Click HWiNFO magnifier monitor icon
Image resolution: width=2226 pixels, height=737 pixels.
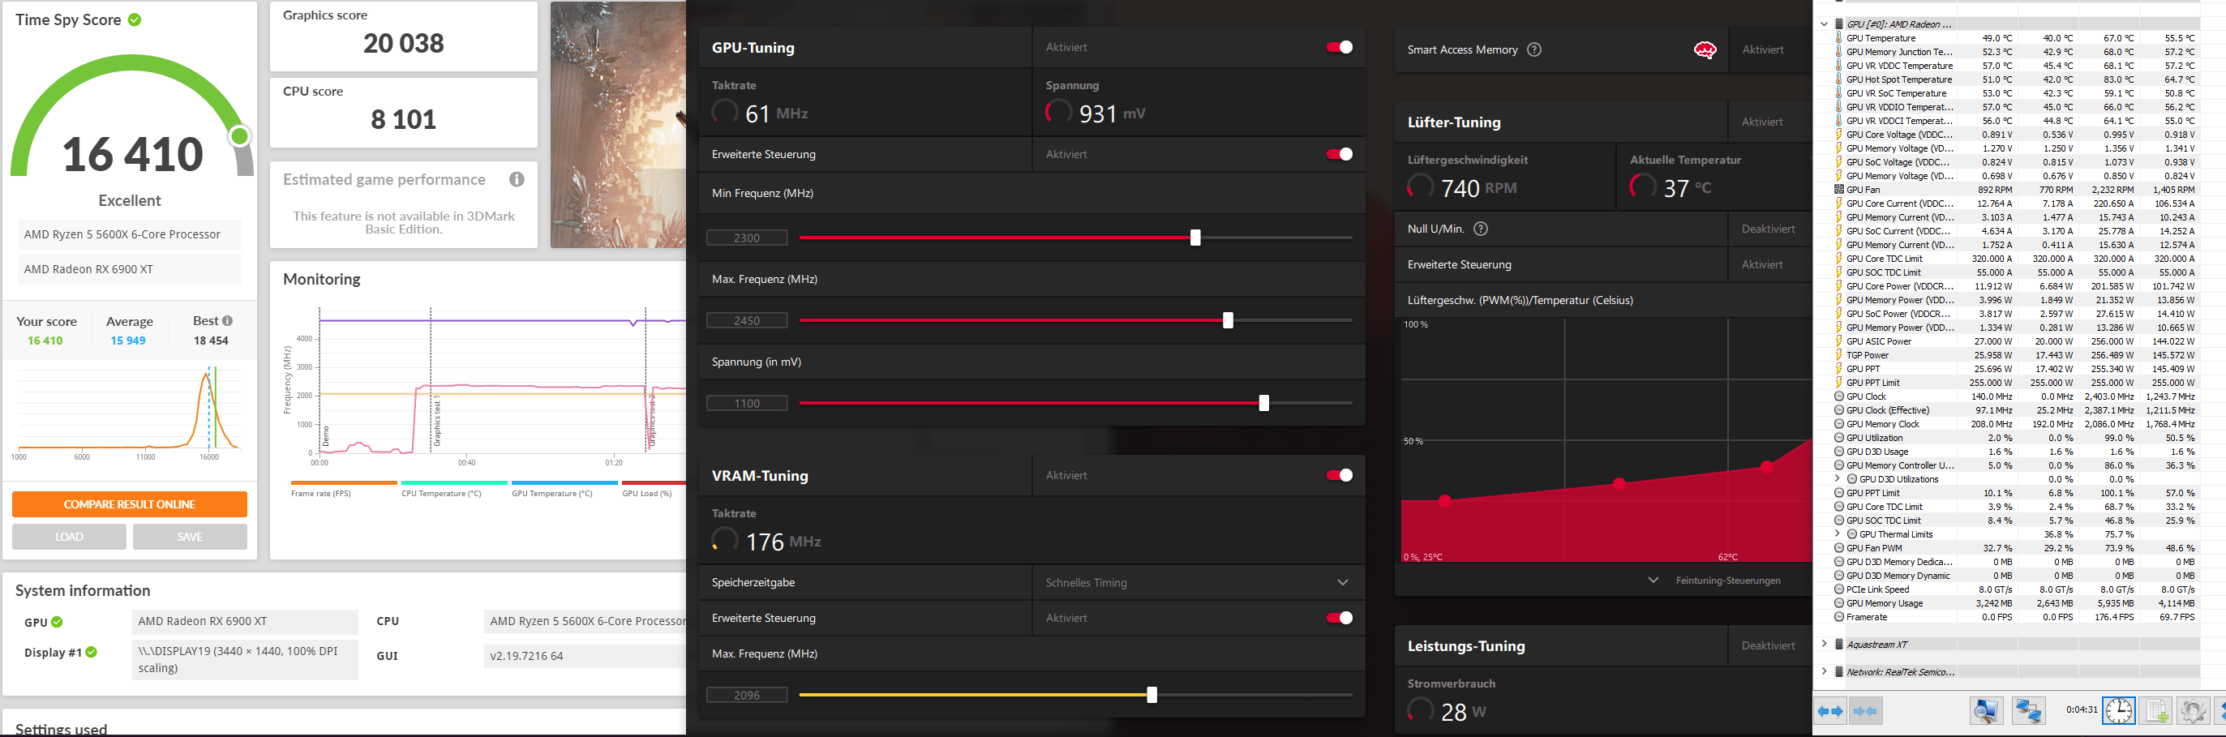[1986, 711]
